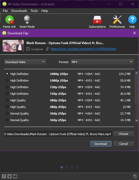The image size is (139, 180).
Task: Click the quality list scrollbar thumb
Action: (x=137, y=89)
